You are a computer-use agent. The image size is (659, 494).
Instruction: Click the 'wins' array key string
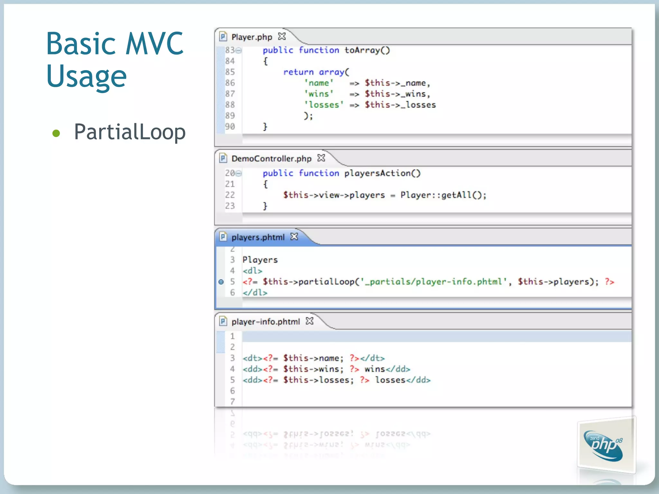319,94
